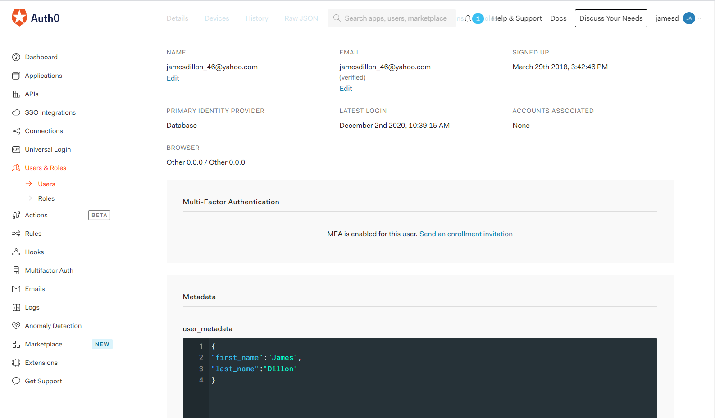Switch to the Devices tab

pos(217,18)
